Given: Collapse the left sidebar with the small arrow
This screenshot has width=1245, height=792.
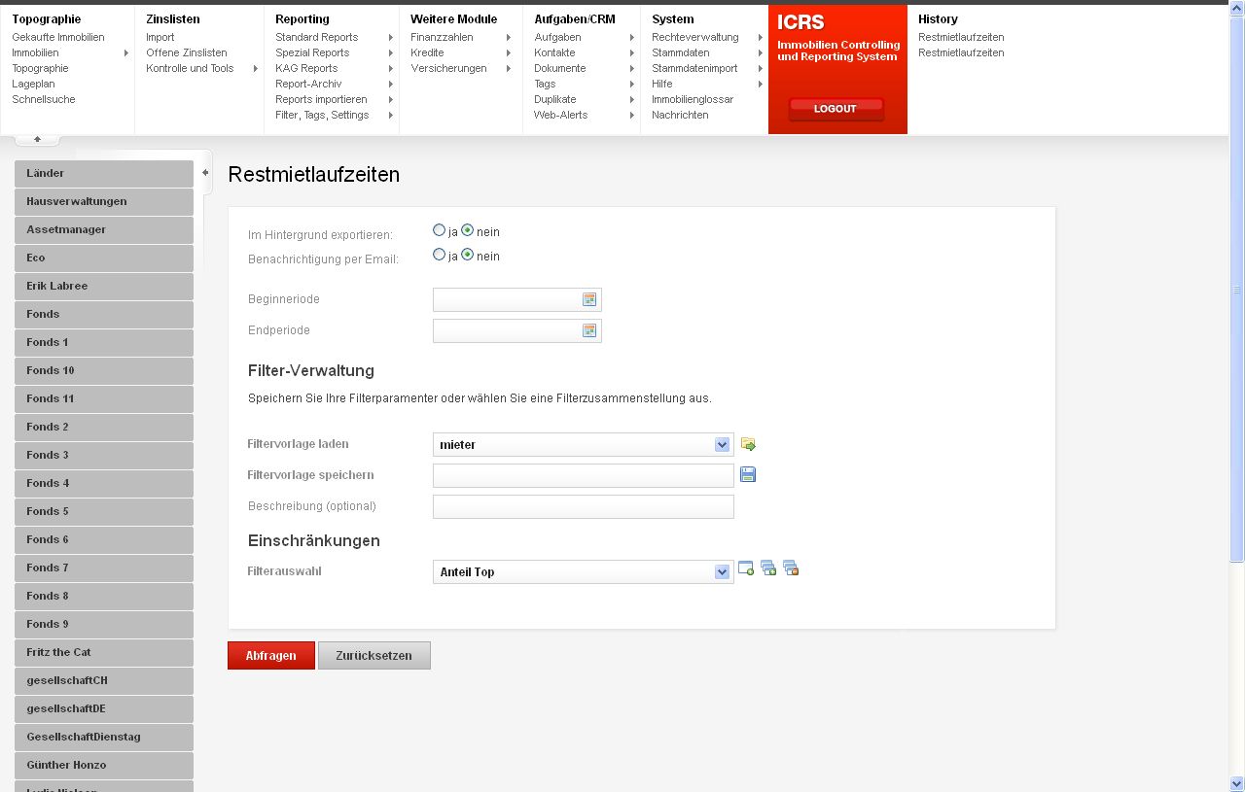Looking at the screenshot, I should coord(205,173).
